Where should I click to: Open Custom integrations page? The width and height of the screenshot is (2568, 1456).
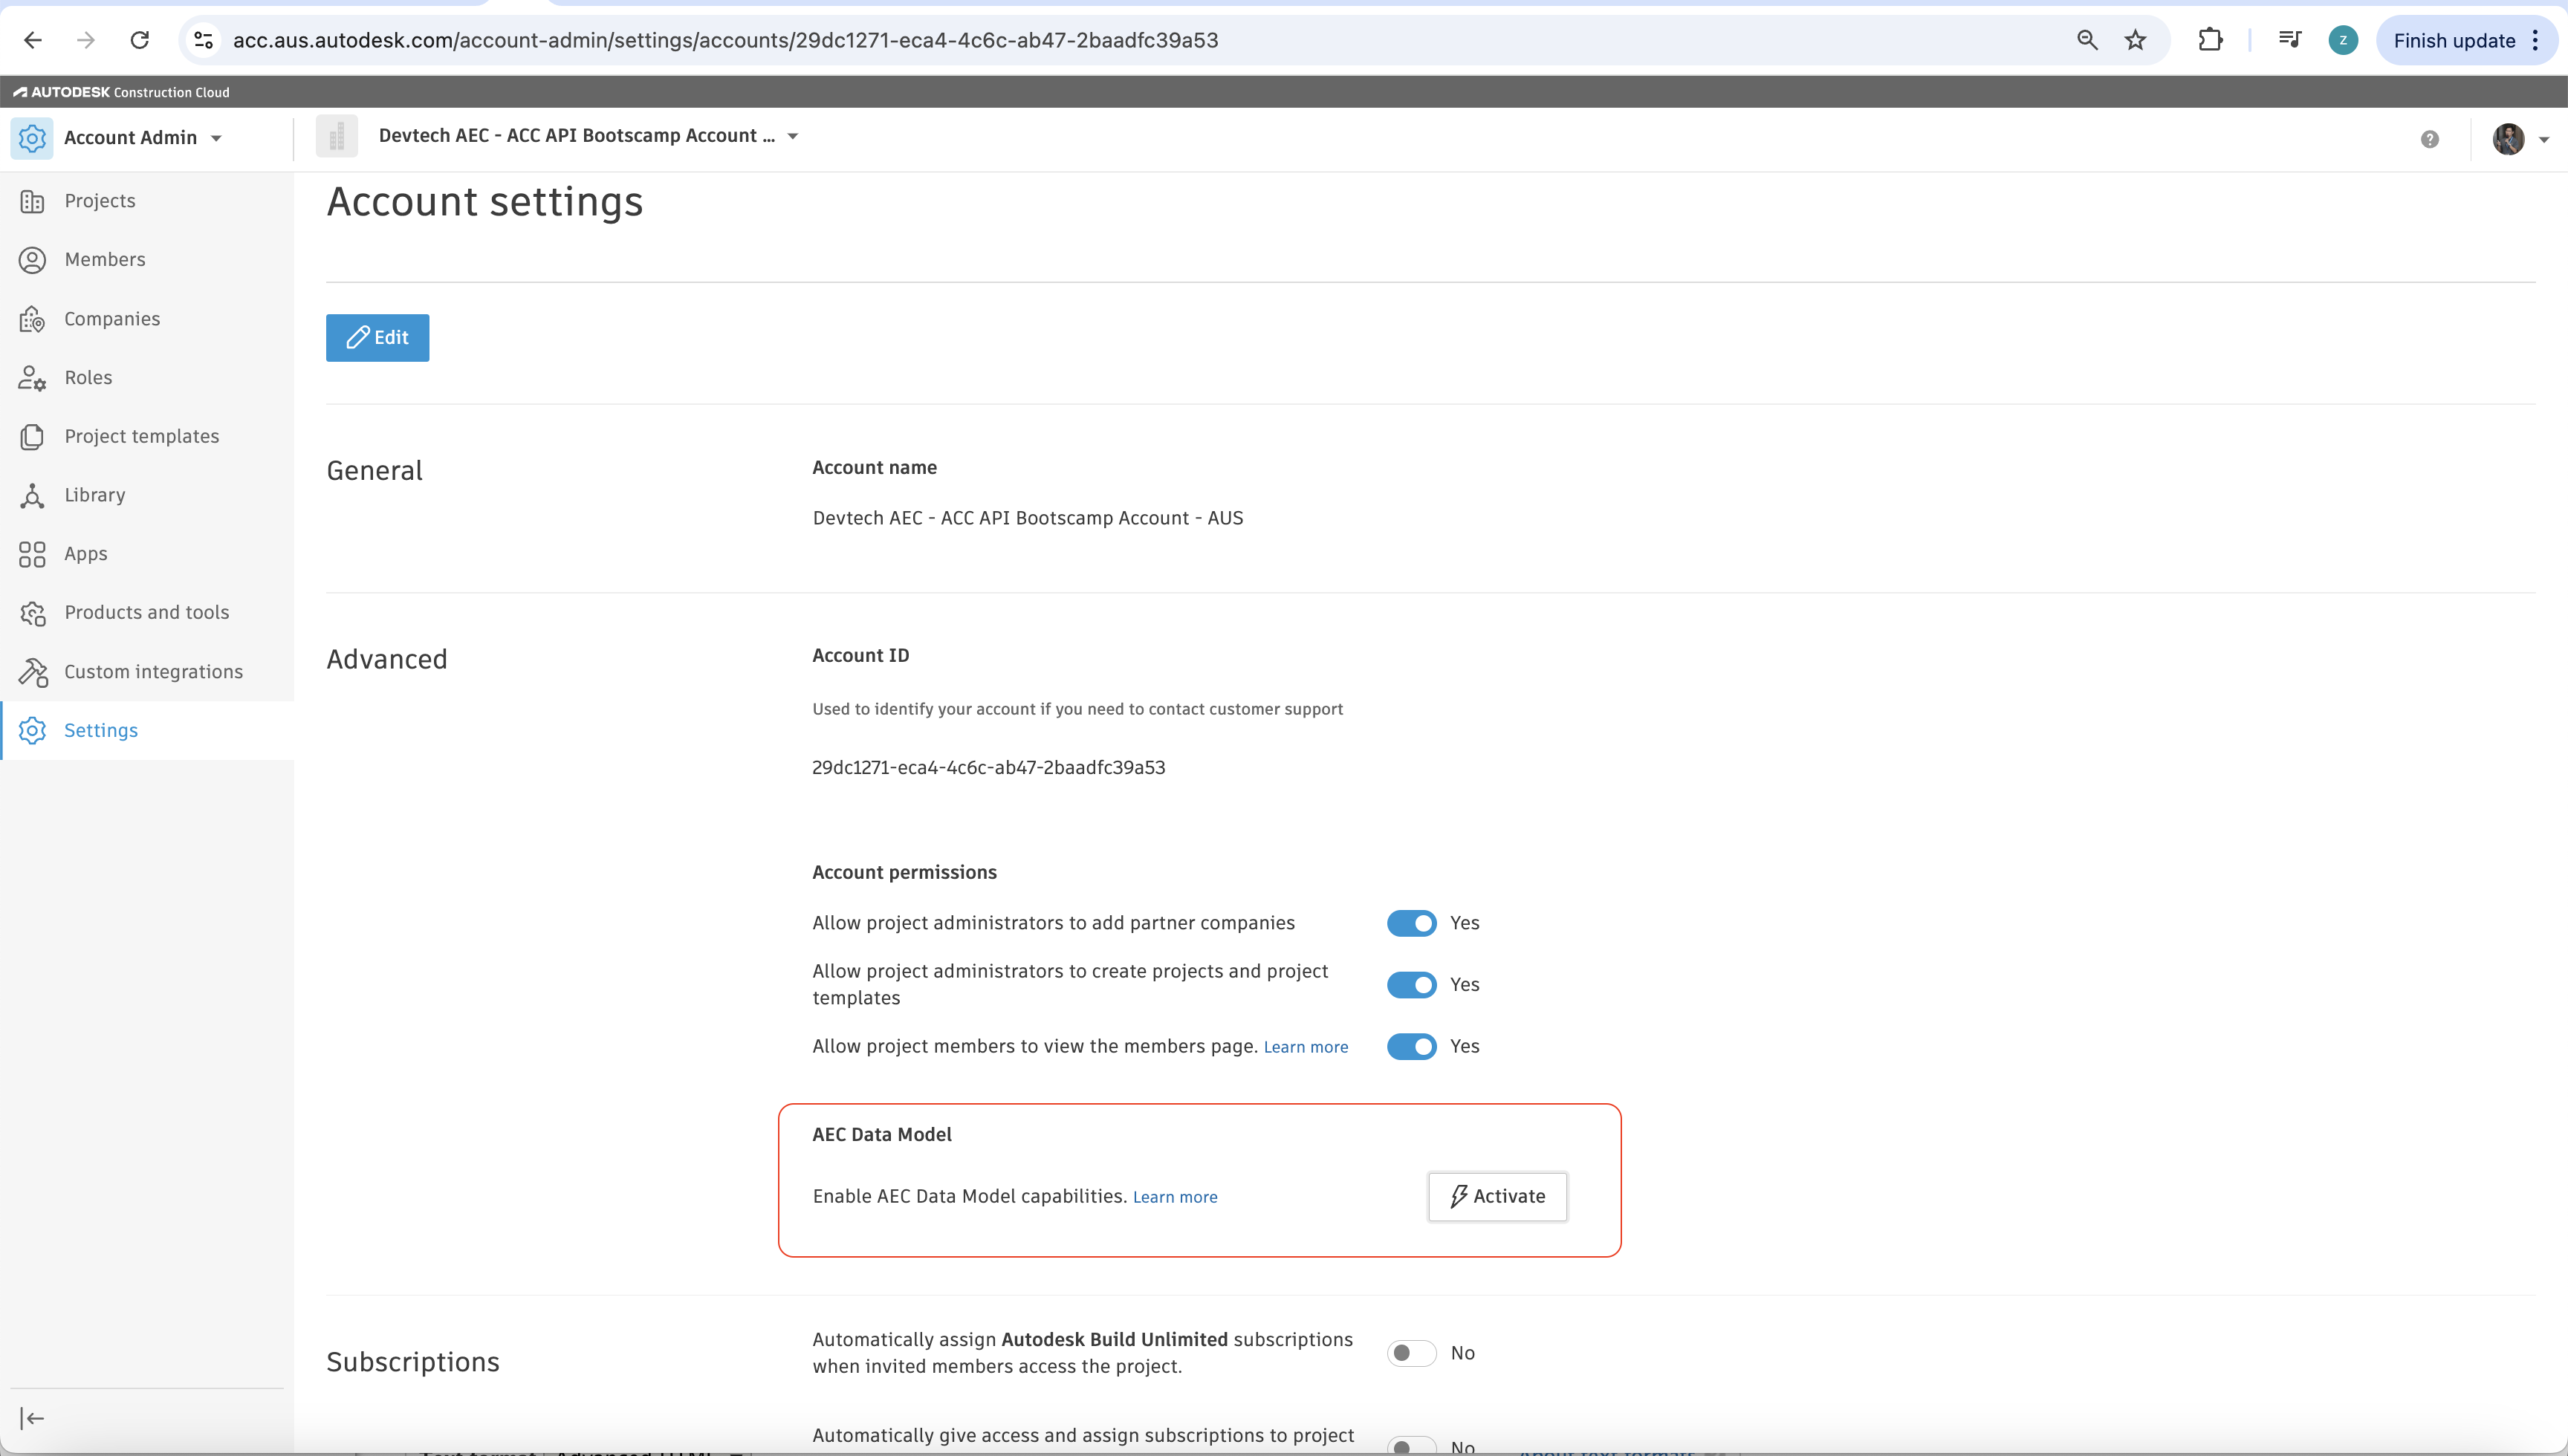pos(152,671)
